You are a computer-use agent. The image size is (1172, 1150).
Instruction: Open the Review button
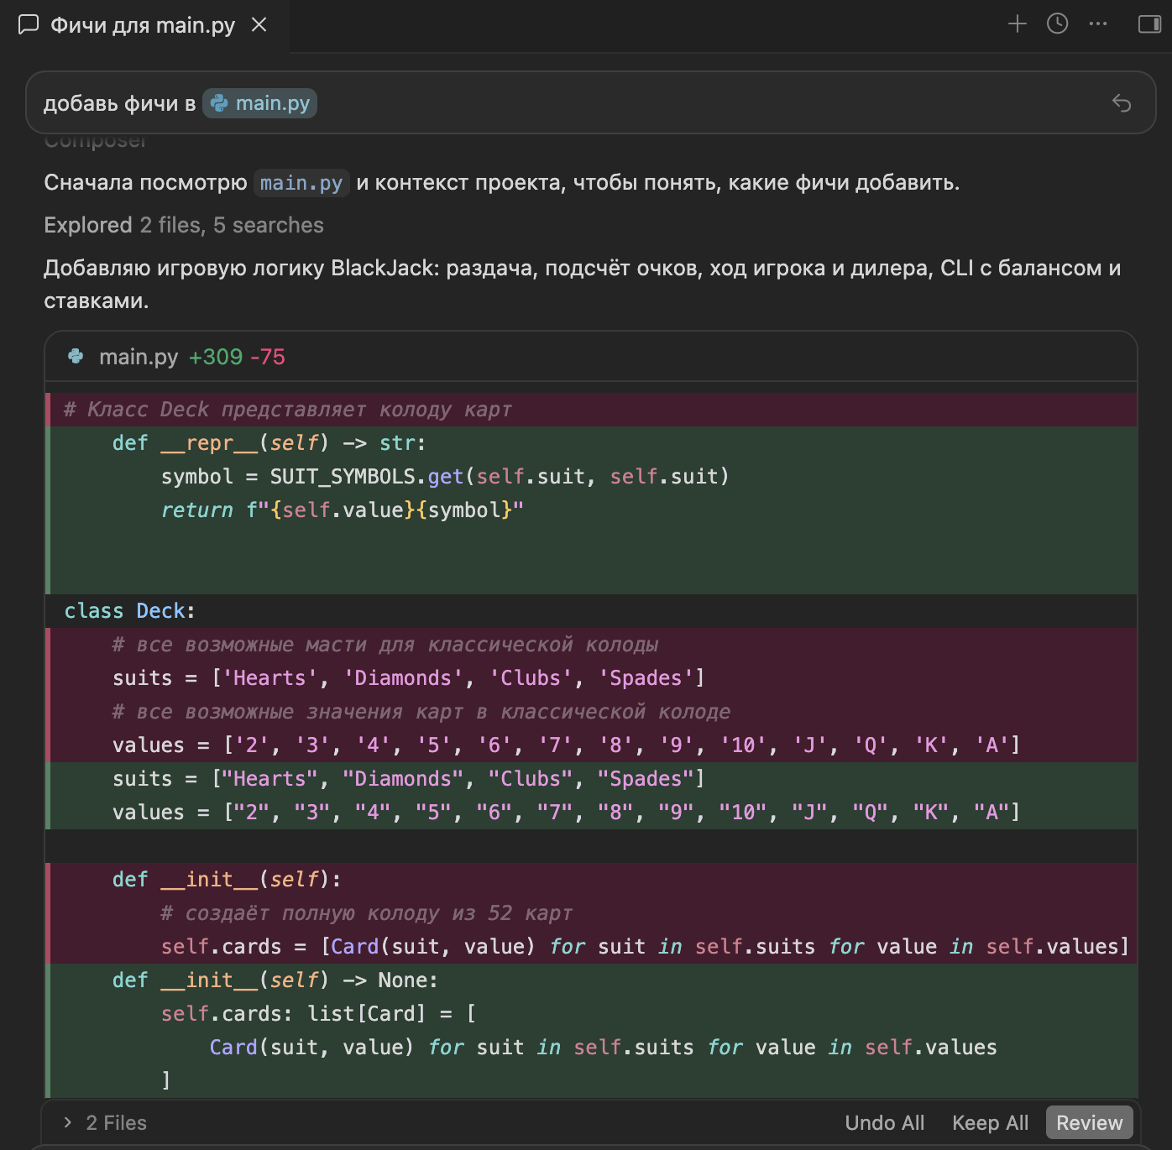point(1090,1123)
